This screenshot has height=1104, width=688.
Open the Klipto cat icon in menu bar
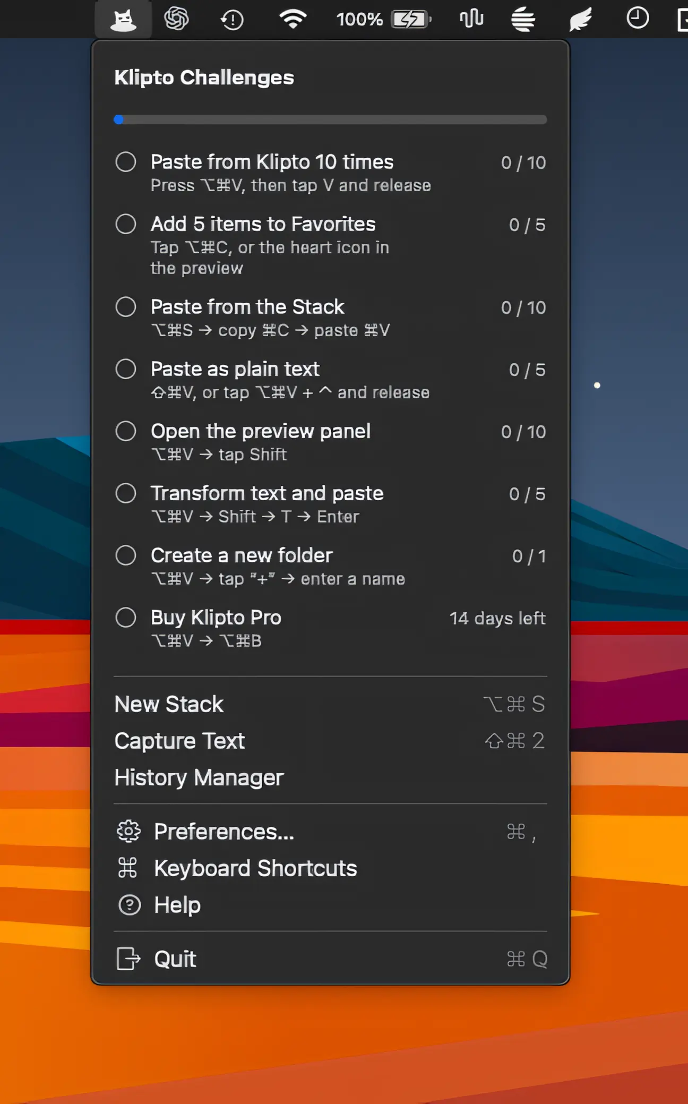coord(123,20)
